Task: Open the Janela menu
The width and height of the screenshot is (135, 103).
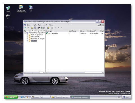Action: (x=45, y=25)
